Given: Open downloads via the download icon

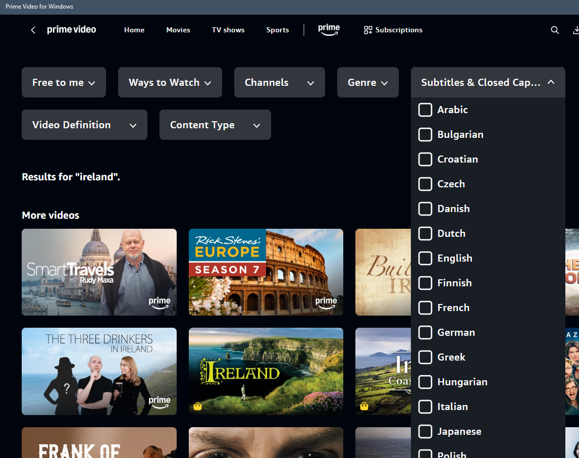Looking at the screenshot, I should point(575,30).
